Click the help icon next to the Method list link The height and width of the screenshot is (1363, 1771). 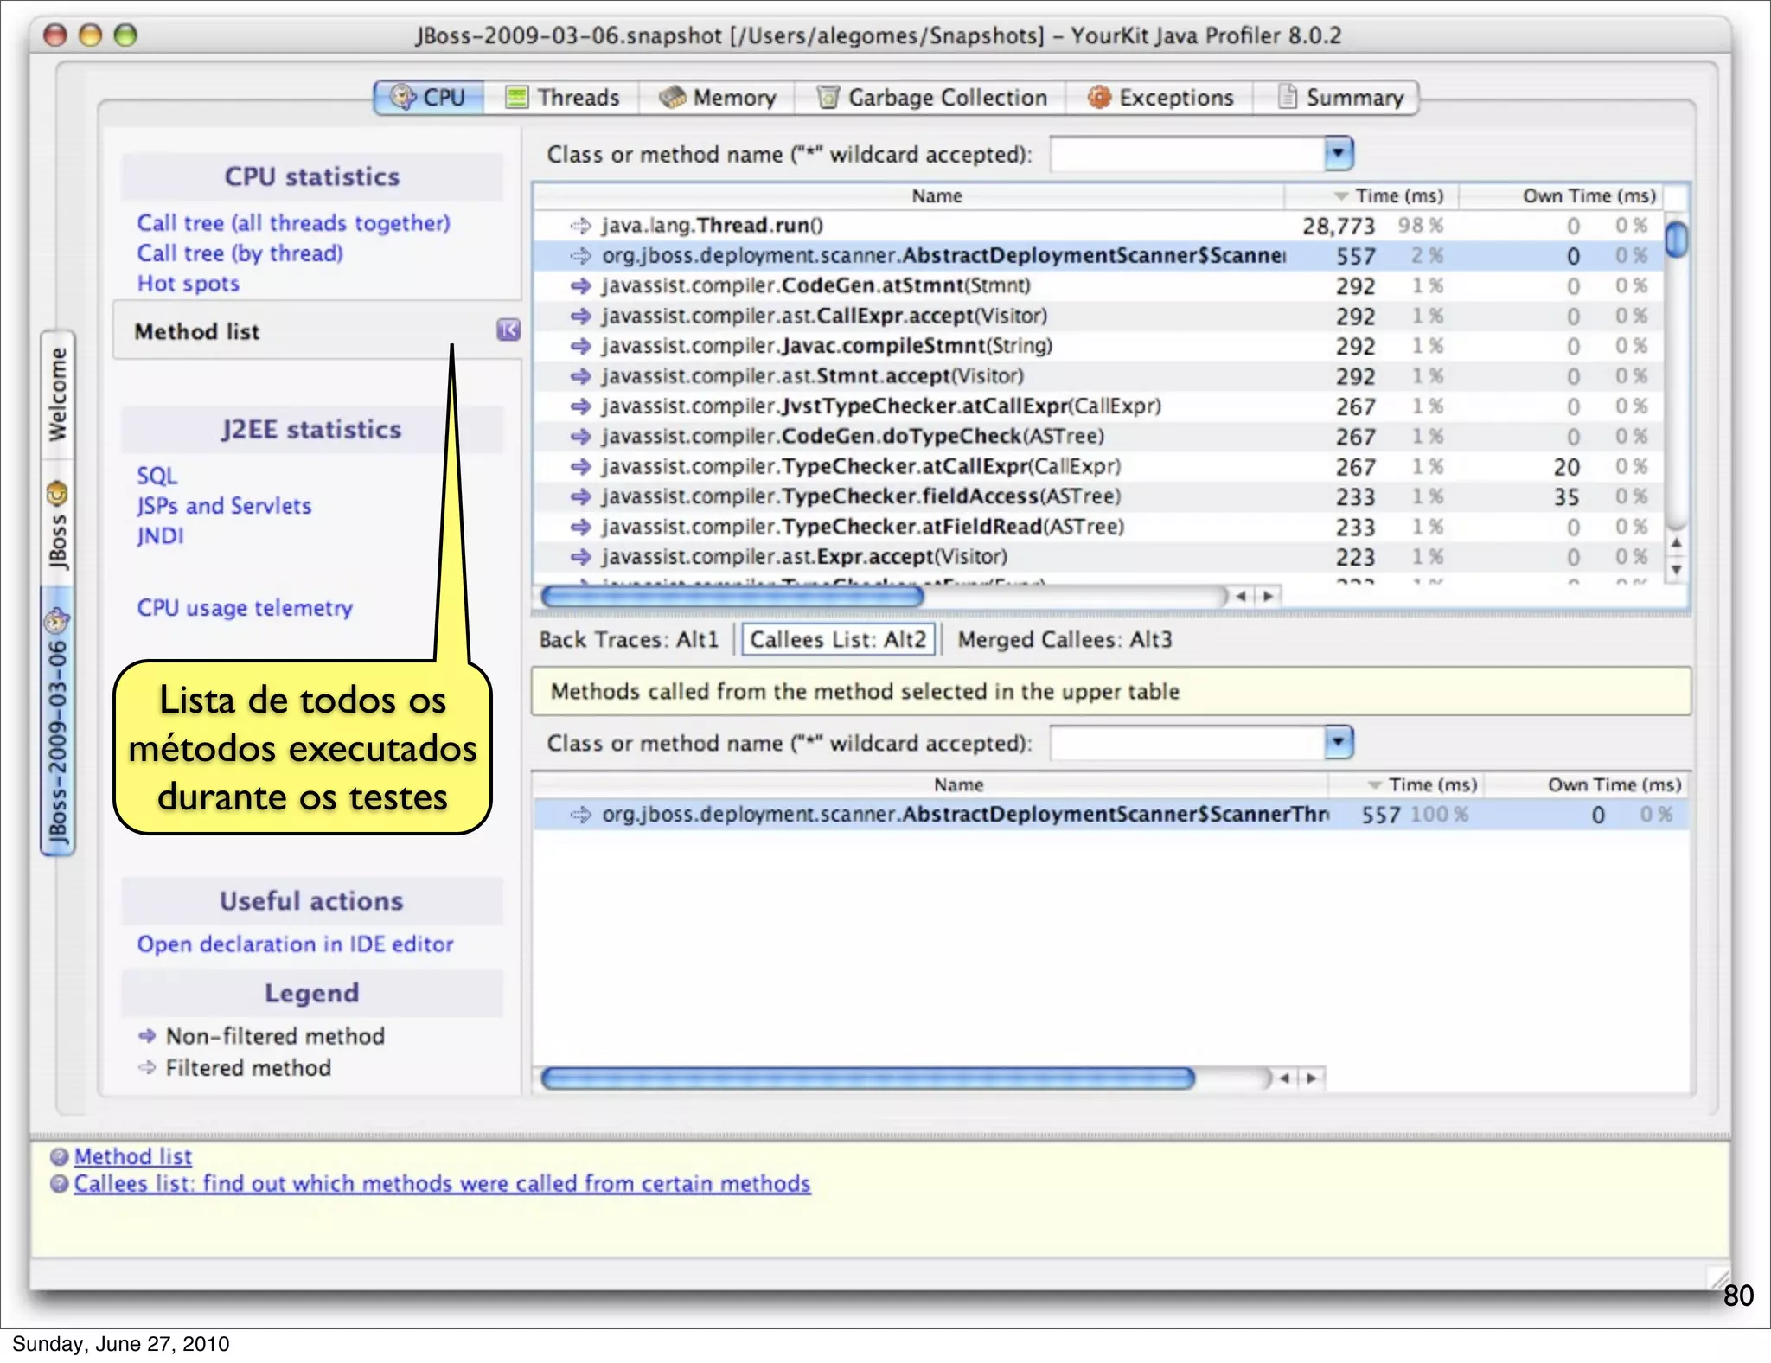click(59, 1157)
